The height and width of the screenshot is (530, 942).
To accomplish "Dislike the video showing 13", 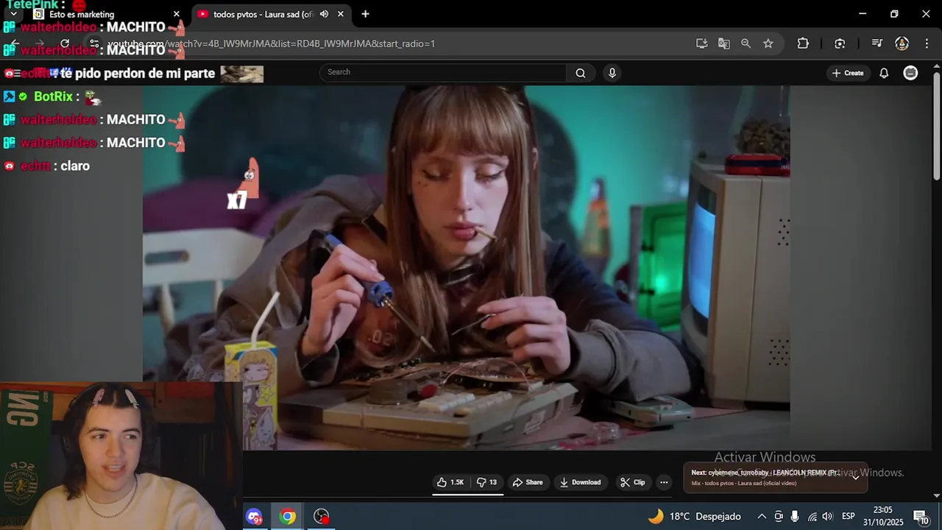I will coord(486,482).
